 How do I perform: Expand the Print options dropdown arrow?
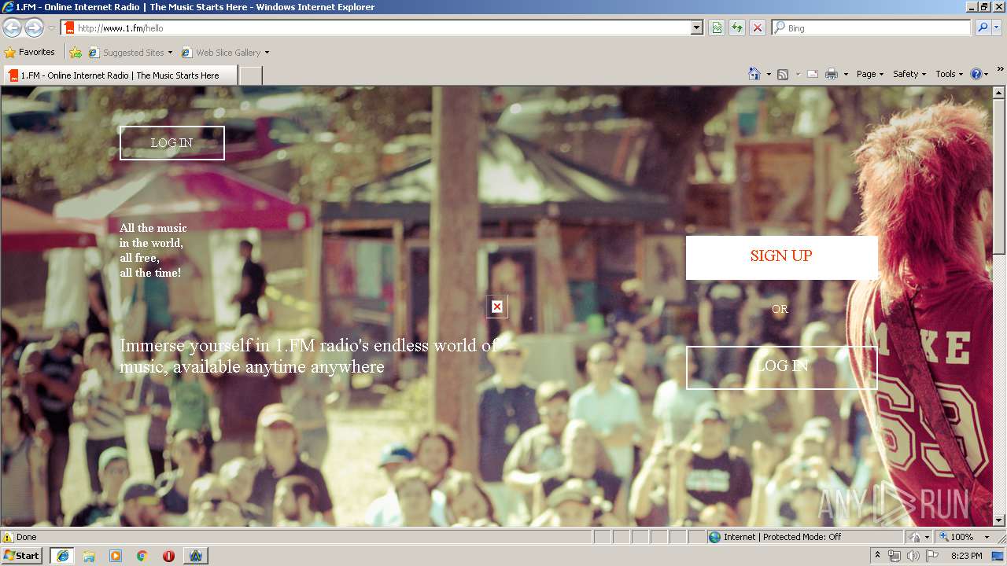click(846, 74)
